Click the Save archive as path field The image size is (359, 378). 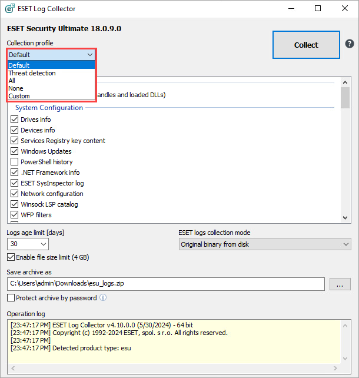pos(166,284)
